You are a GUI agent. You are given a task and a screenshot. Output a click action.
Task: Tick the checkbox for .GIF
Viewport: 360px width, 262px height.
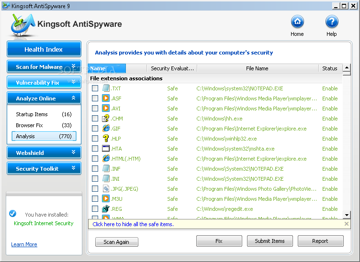(x=95, y=128)
